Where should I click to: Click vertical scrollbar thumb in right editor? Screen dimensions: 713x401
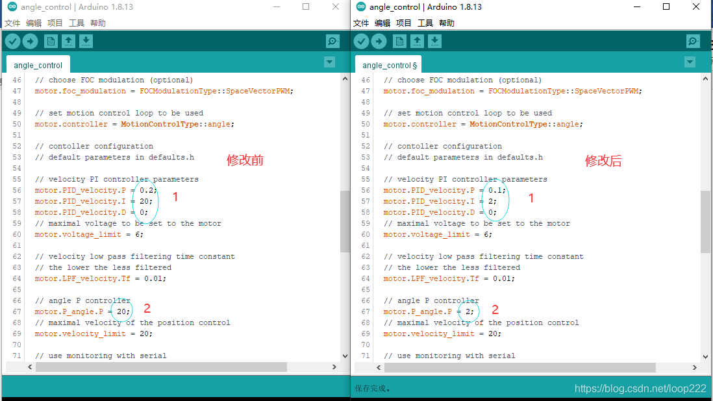[x=705, y=221]
